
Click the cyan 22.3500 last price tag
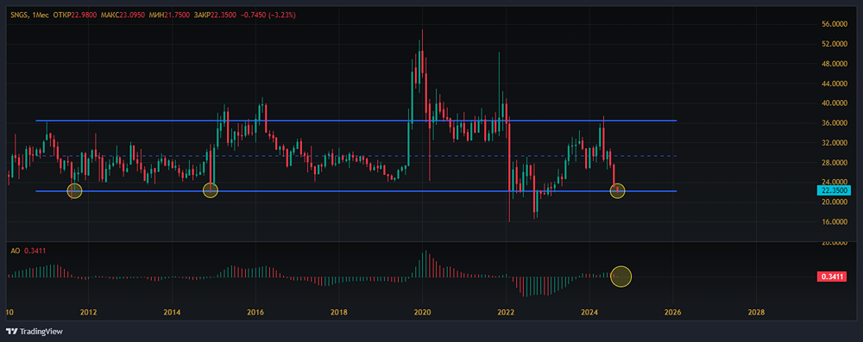[834, 190]
